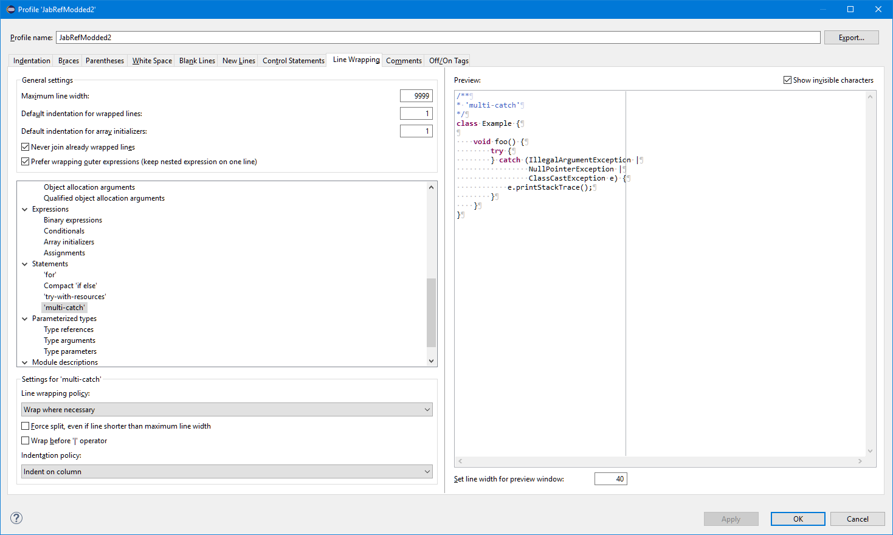Click the Profile name input field
This screenshot has height=535, width=893.
438,38
